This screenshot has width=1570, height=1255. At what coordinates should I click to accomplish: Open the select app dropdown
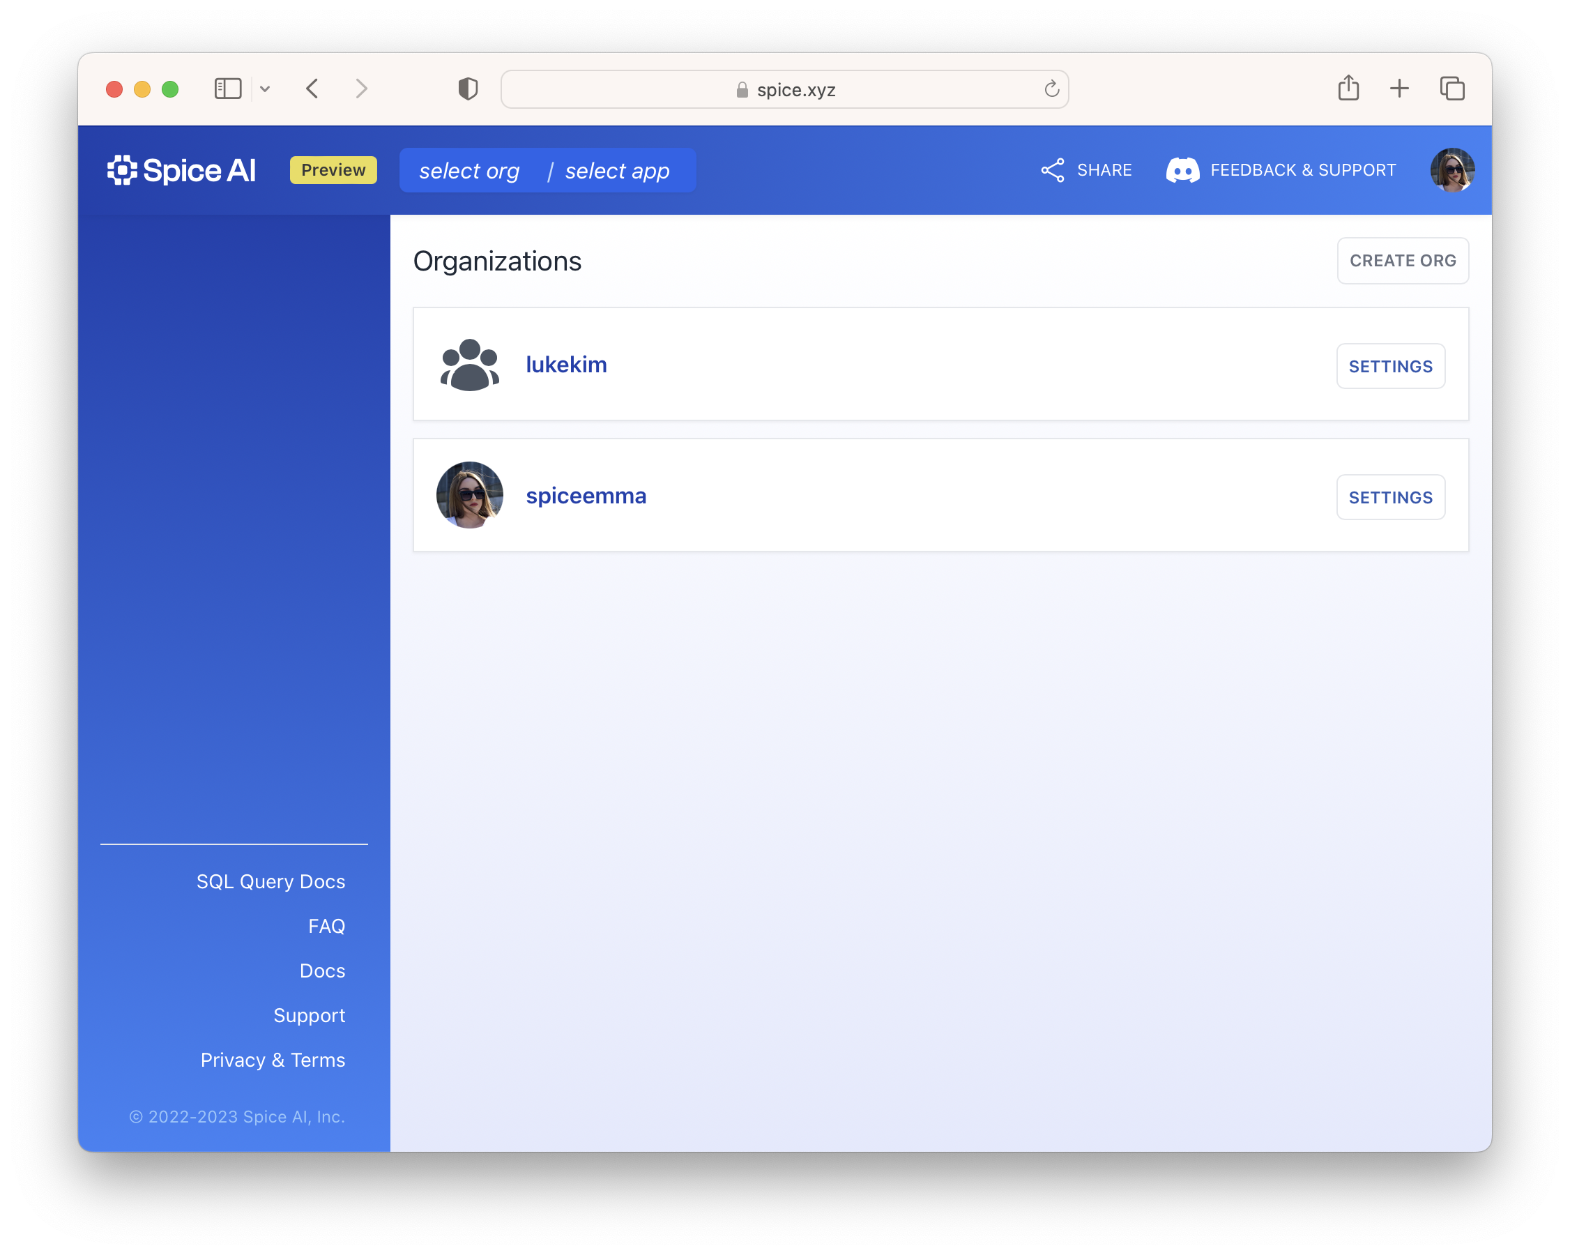point(617,172)
